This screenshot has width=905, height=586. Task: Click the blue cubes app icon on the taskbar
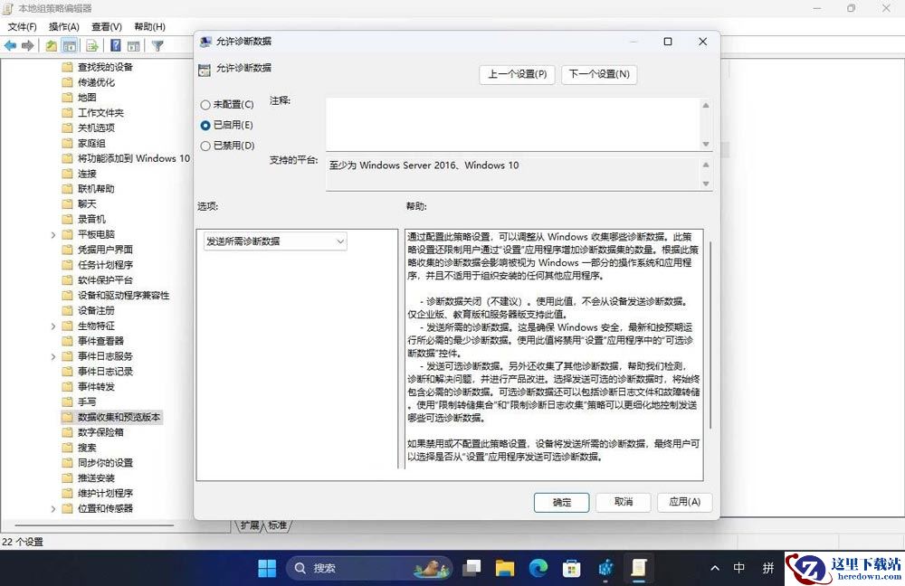605,568
